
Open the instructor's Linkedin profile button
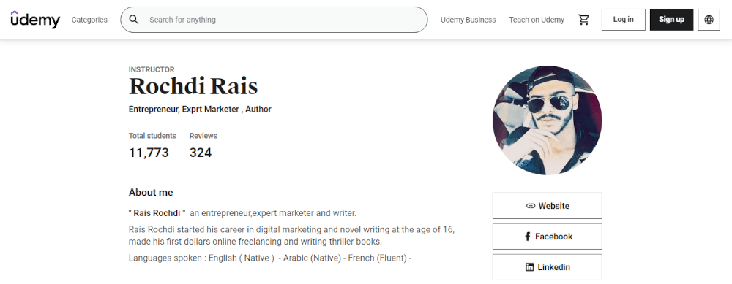tap(547, 267)
